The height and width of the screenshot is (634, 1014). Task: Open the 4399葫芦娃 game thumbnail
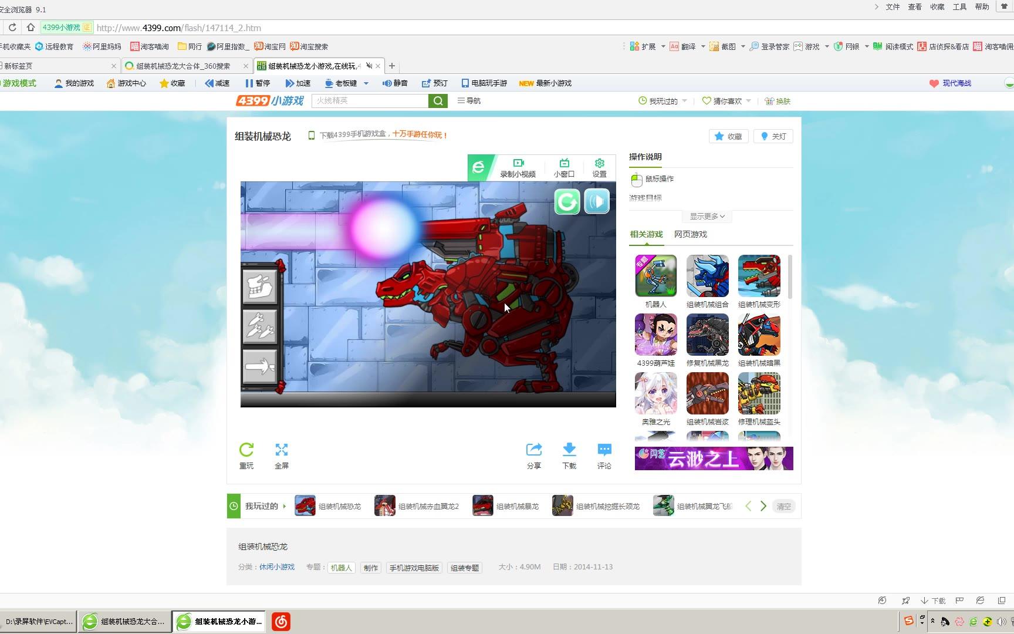point(656,335)
